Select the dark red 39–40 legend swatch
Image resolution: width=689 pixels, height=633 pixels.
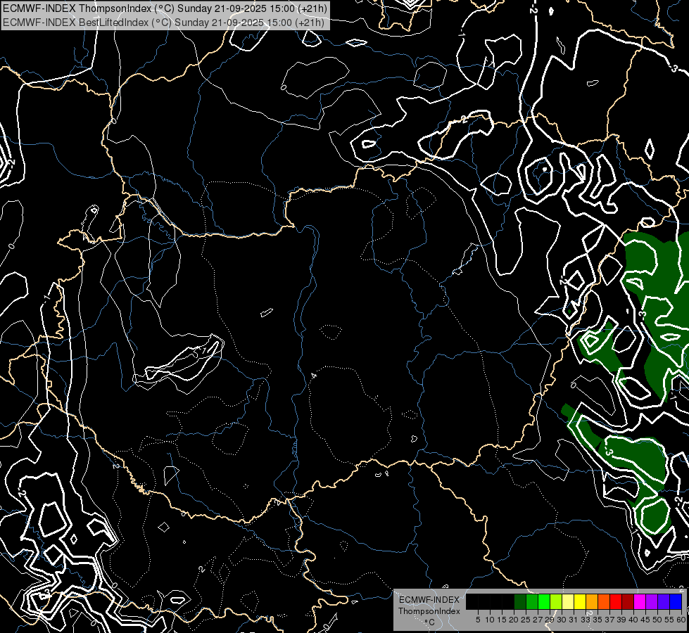click(628, 601)
